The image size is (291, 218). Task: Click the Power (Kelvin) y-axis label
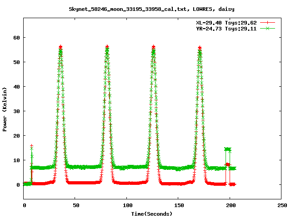click(5, 109)
